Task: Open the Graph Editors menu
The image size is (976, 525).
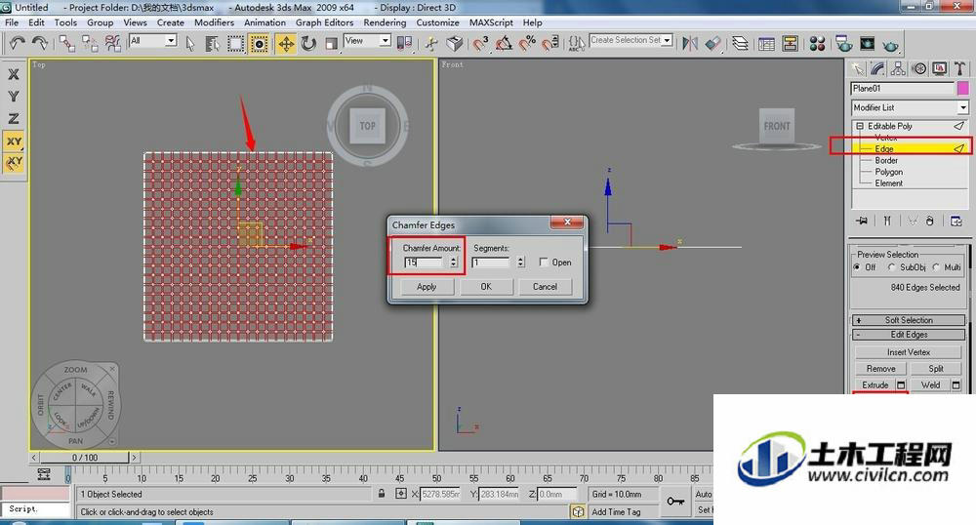Action: [x=324, y=22]
